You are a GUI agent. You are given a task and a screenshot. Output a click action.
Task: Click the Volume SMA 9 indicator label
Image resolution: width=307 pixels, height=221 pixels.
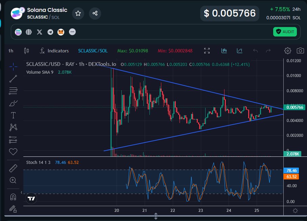pos(40,72)
